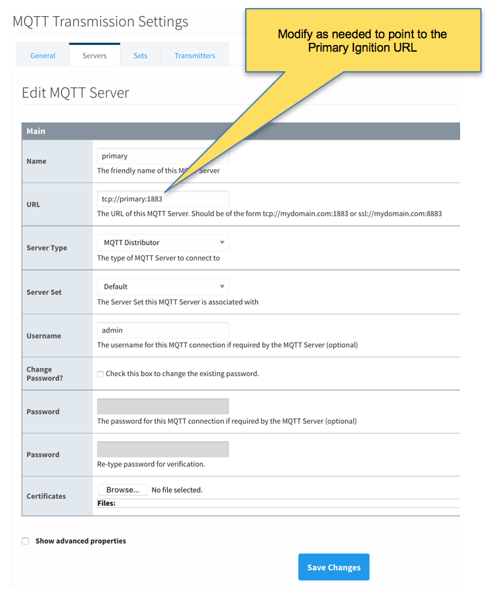
Task: Switch to the General tab
Action: click(x=42, y=55)
